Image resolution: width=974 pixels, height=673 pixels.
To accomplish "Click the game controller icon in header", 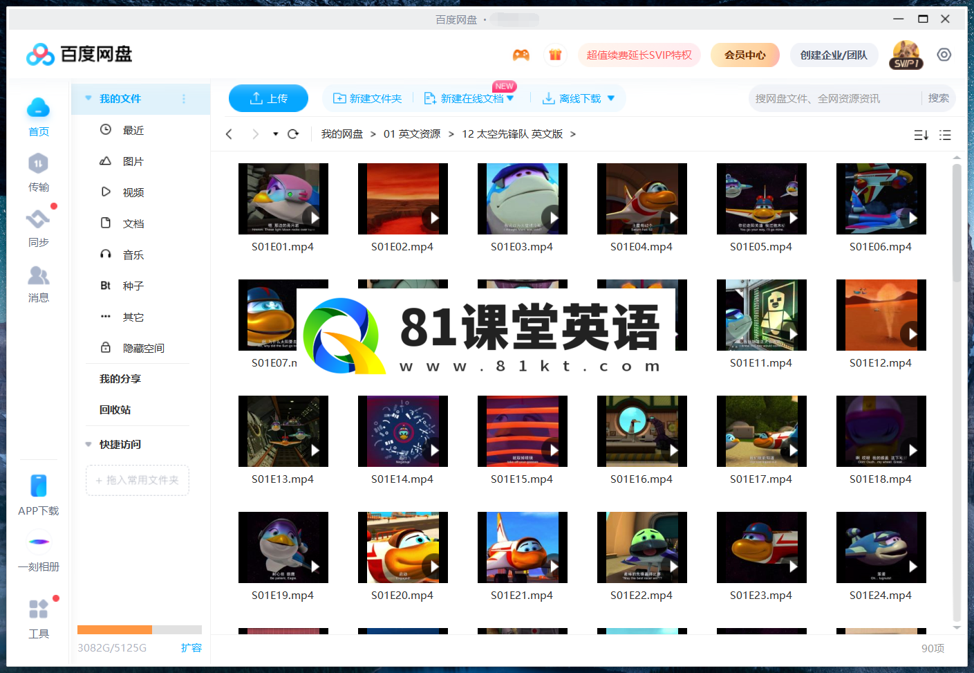I will point(521,55).
